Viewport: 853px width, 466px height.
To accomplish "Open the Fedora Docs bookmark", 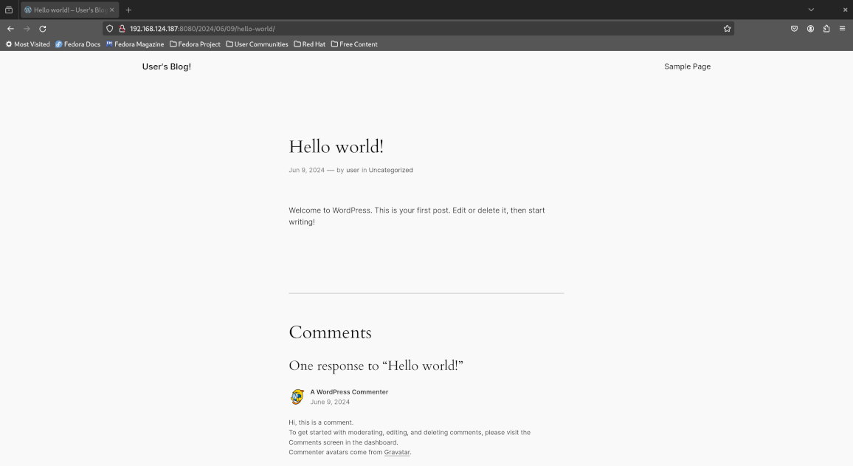I will [77, 44].
